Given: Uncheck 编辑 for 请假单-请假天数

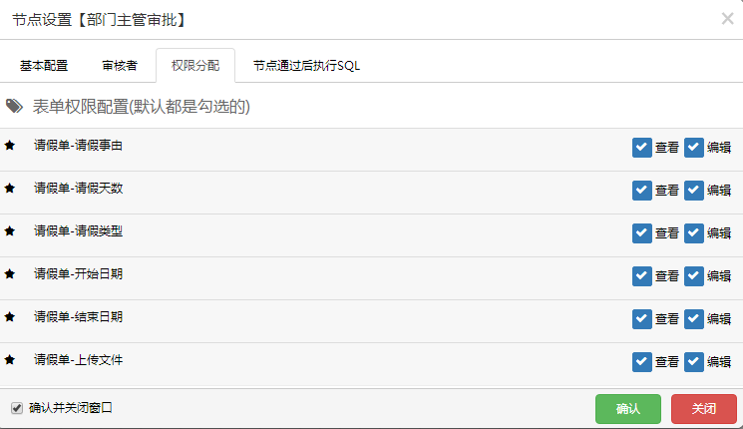Looking at the screenshot, I should click(x=694, y=191).
